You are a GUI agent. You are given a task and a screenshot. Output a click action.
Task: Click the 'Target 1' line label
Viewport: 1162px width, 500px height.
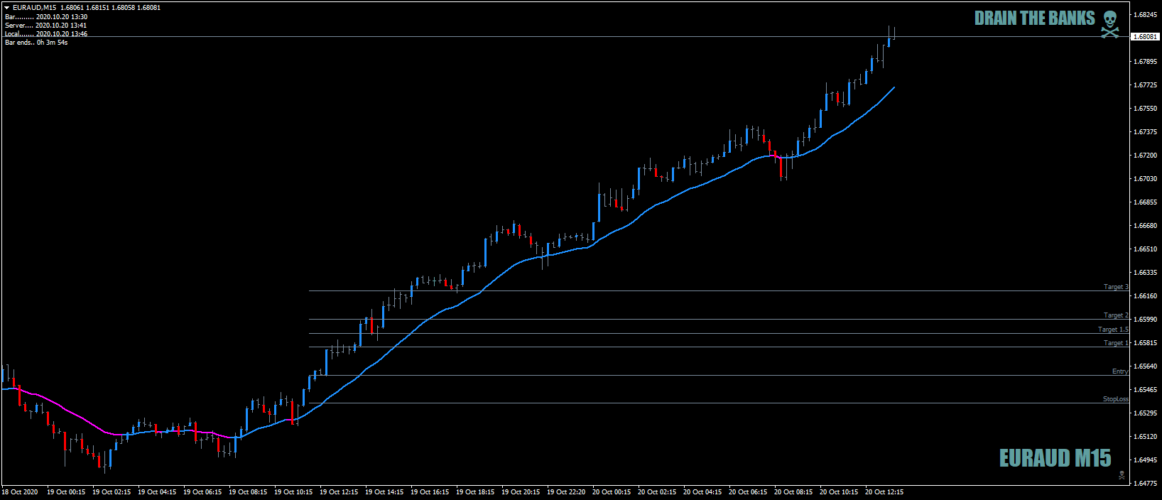[x=1116, y=343]
